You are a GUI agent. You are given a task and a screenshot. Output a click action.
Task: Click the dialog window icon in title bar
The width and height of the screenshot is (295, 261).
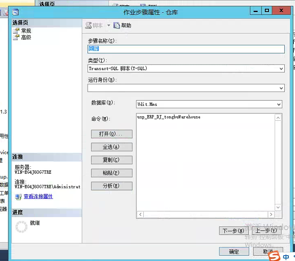pyautogui.click(x=15, y=12)
